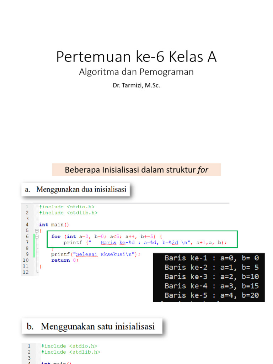Click the "return 0;" statement
Screen dimensions: 273x364
65,261
